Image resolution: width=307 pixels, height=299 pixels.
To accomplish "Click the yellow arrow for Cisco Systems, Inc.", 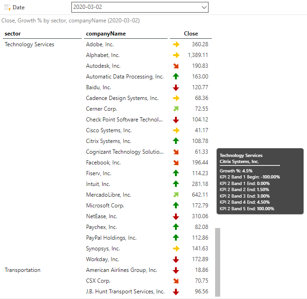I will pyautogui.click(x=176, y=130).
